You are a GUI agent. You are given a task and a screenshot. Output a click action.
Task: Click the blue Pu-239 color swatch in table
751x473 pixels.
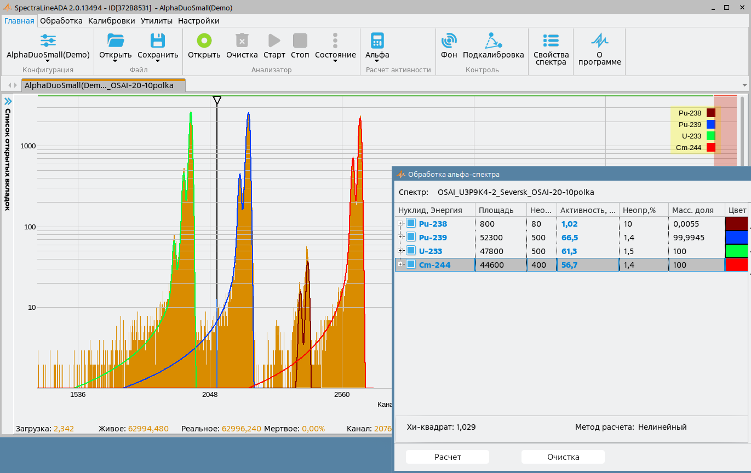point(736,237)
